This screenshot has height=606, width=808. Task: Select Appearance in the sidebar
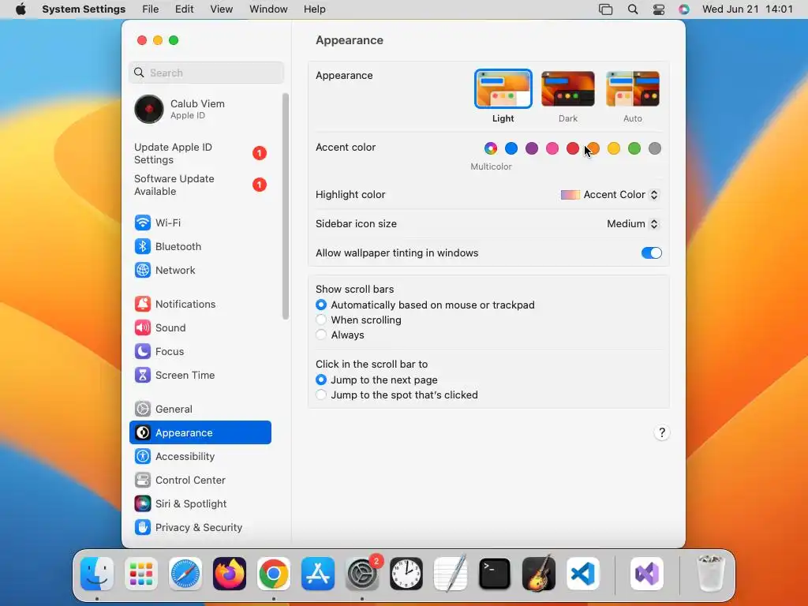click(200, 433)
